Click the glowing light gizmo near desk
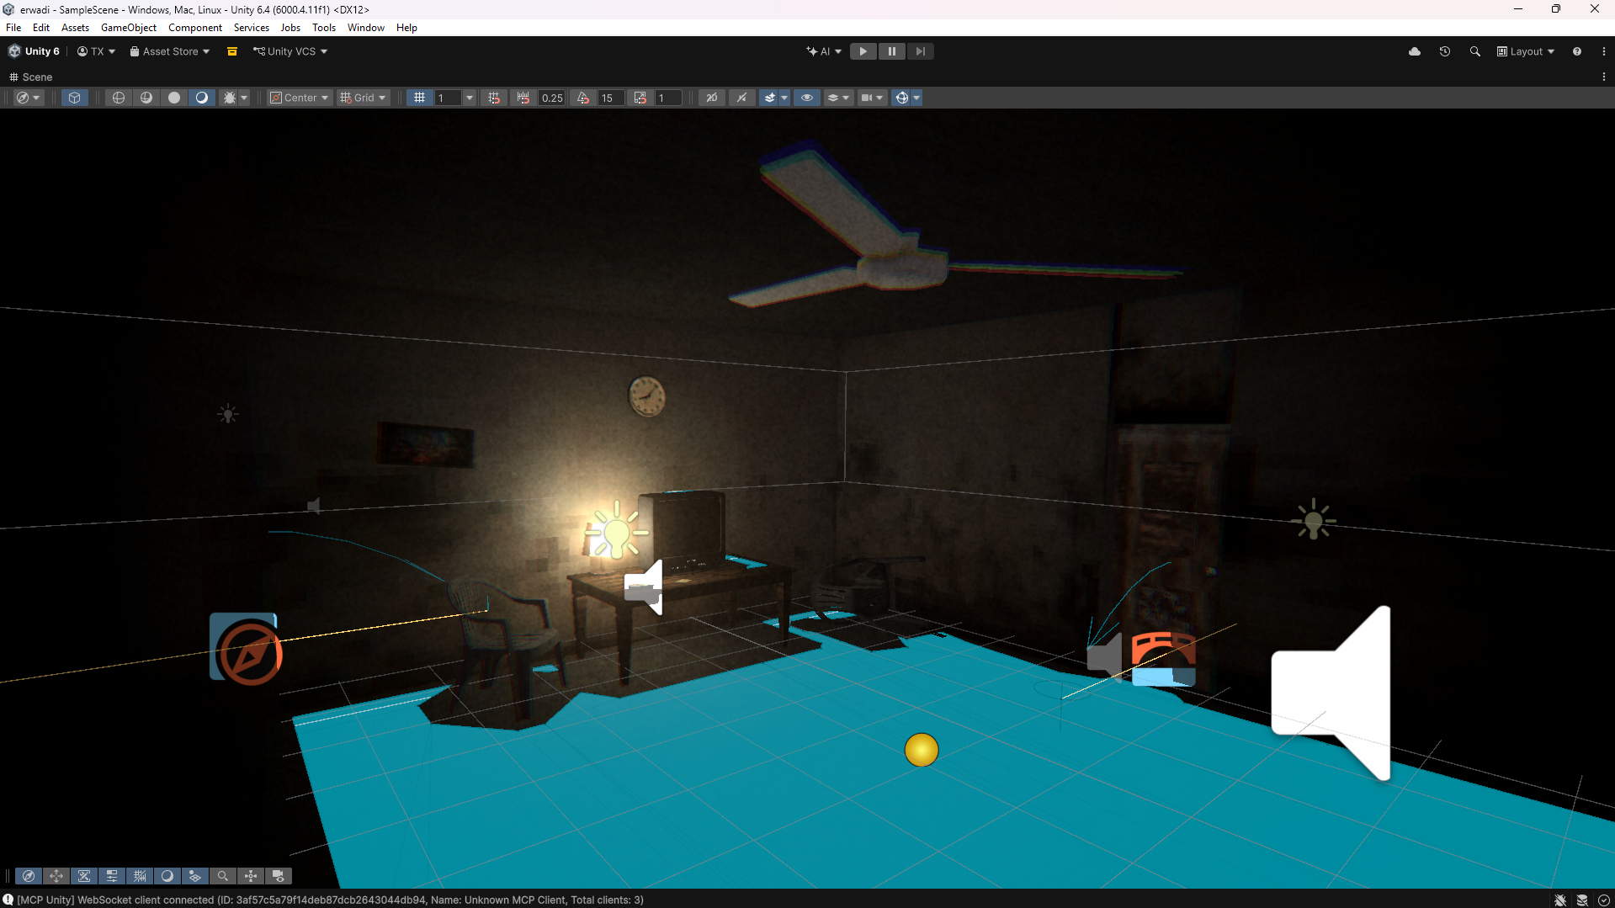Screen dimensions: 1615x908 pyautogui.click(x=617, y=531)
